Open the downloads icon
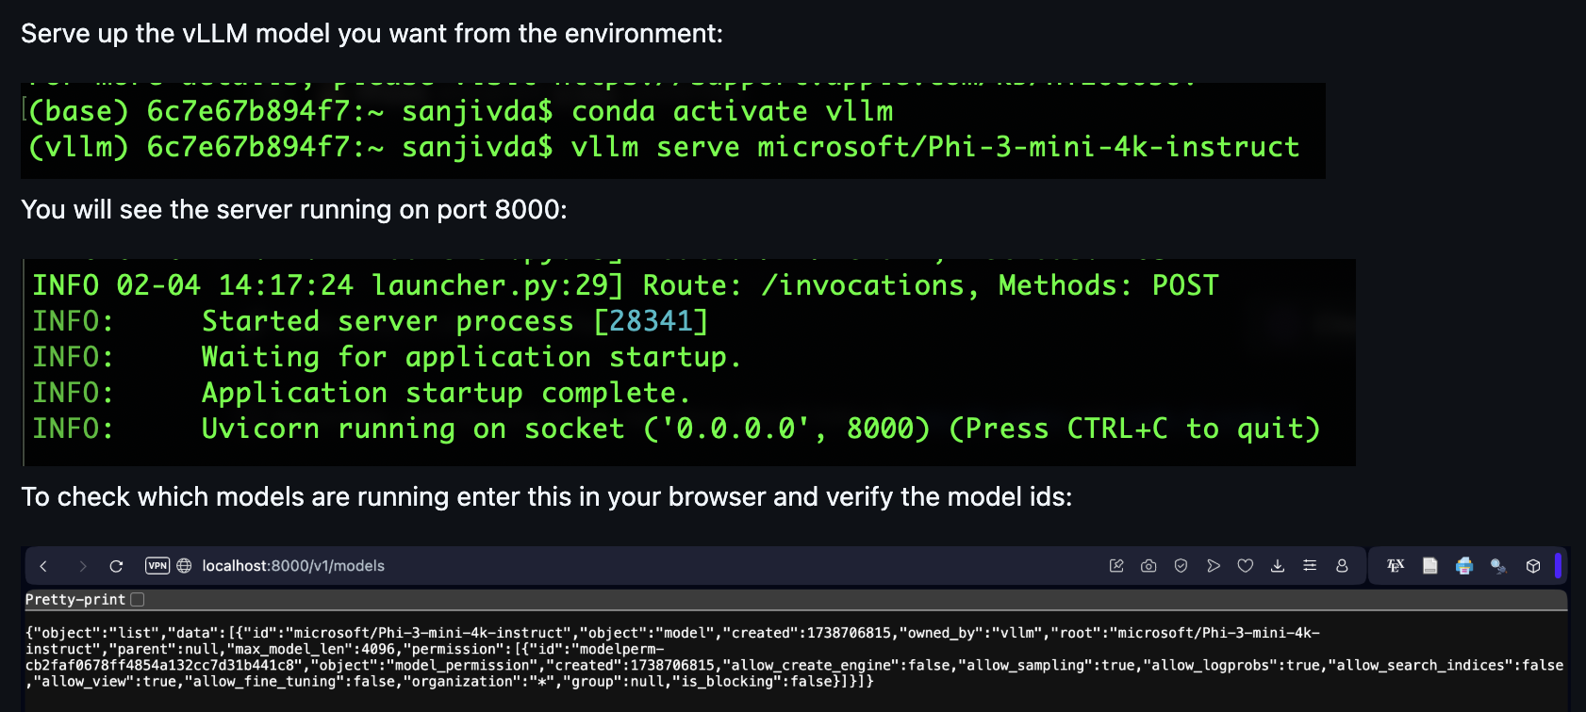1586x712 pixels. coord(1278,566)
